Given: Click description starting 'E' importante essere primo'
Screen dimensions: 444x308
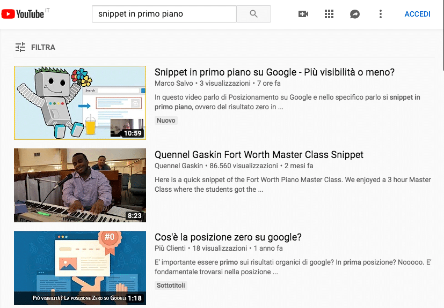Looking at the screenshot, I should click(x=293, y=267).
